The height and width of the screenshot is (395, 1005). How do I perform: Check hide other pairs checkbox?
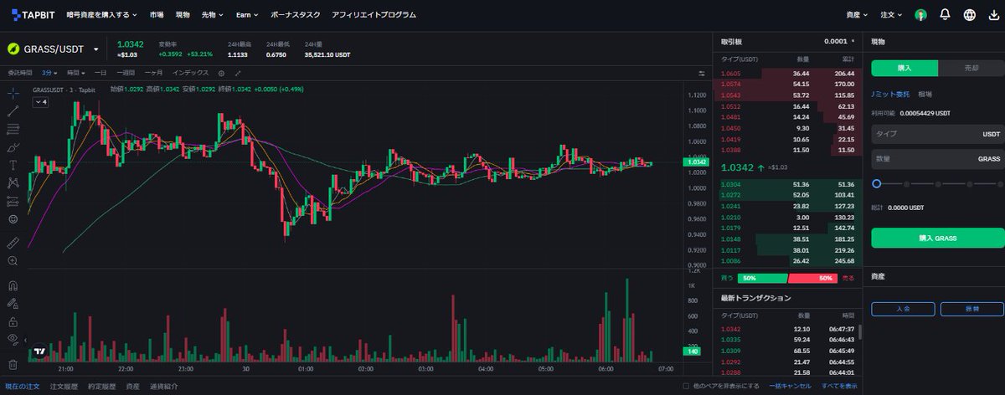(686, 387)
